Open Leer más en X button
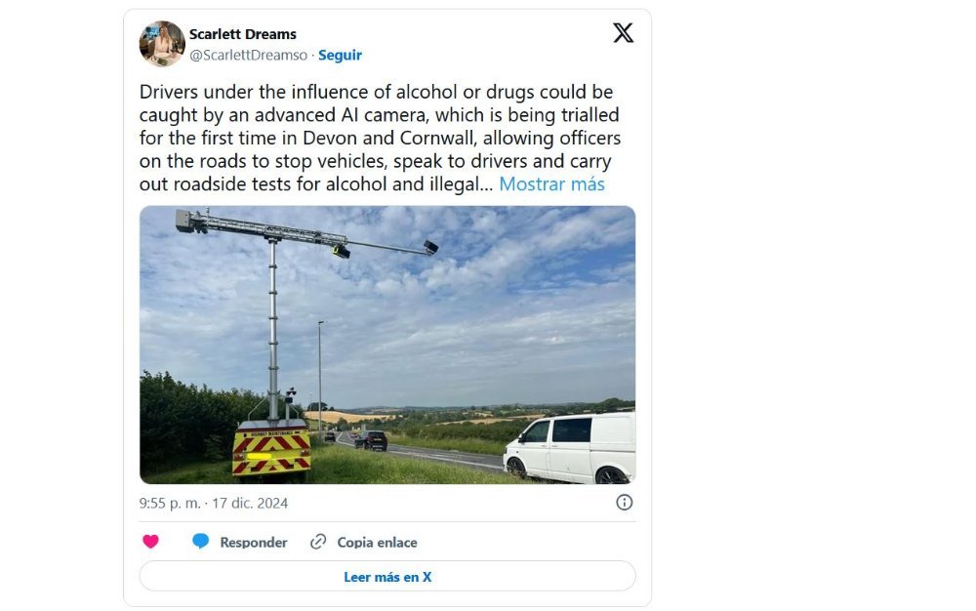The height and width of the screenshot is (611, 976). [x=387, y=577]
